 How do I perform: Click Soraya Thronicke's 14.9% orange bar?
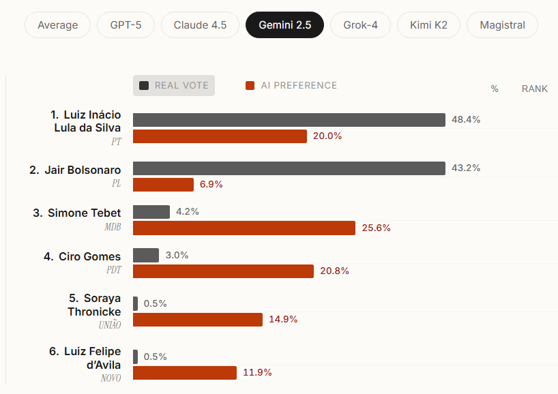point(197,320)
